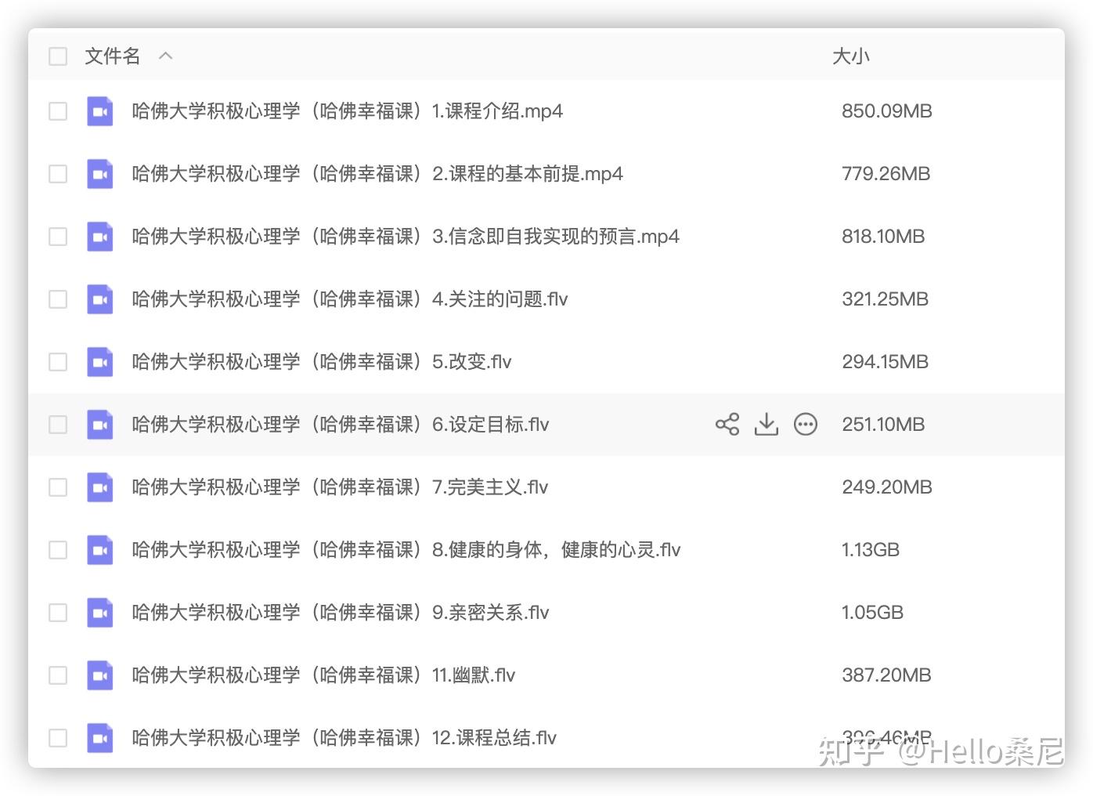Click the video icon for 8.健康的身体 file

click(99, 550)
